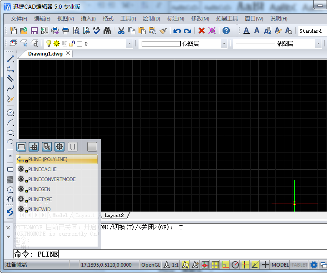Redo the last undone action
Image resolution: width=327 pixels, height=273 pixels.
click(188, 31)
